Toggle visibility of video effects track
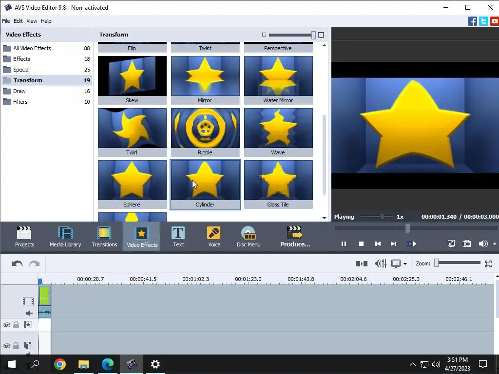Viewport: 499px width, 374px height. pos(7,325)
